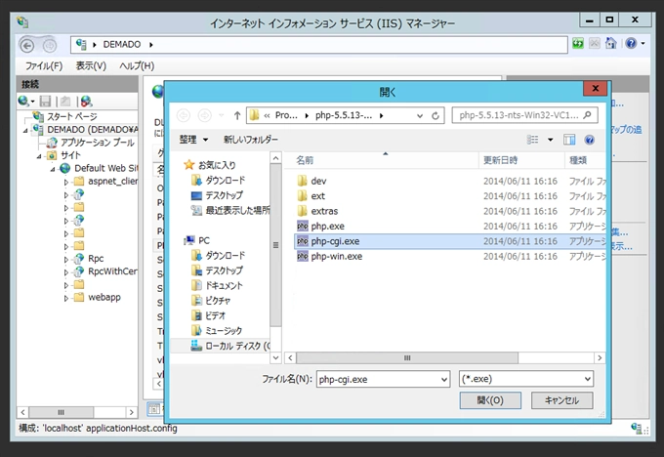Click the search box in the open dialog
The width and height of the screenshot is (664, 457).
point(525,115)
